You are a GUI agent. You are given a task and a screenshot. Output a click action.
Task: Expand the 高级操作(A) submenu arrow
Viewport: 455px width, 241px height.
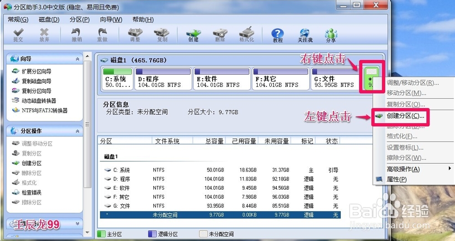[450, 168]
